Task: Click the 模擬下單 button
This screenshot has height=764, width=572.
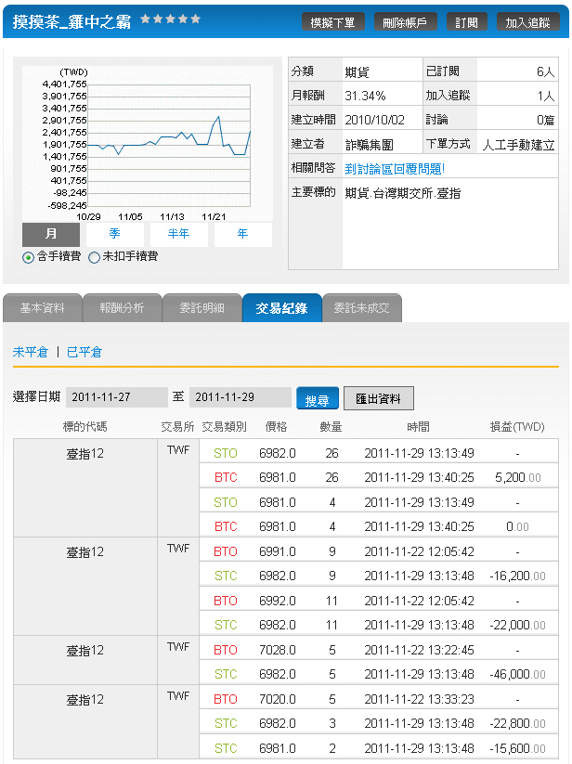Action: (332, 22)
